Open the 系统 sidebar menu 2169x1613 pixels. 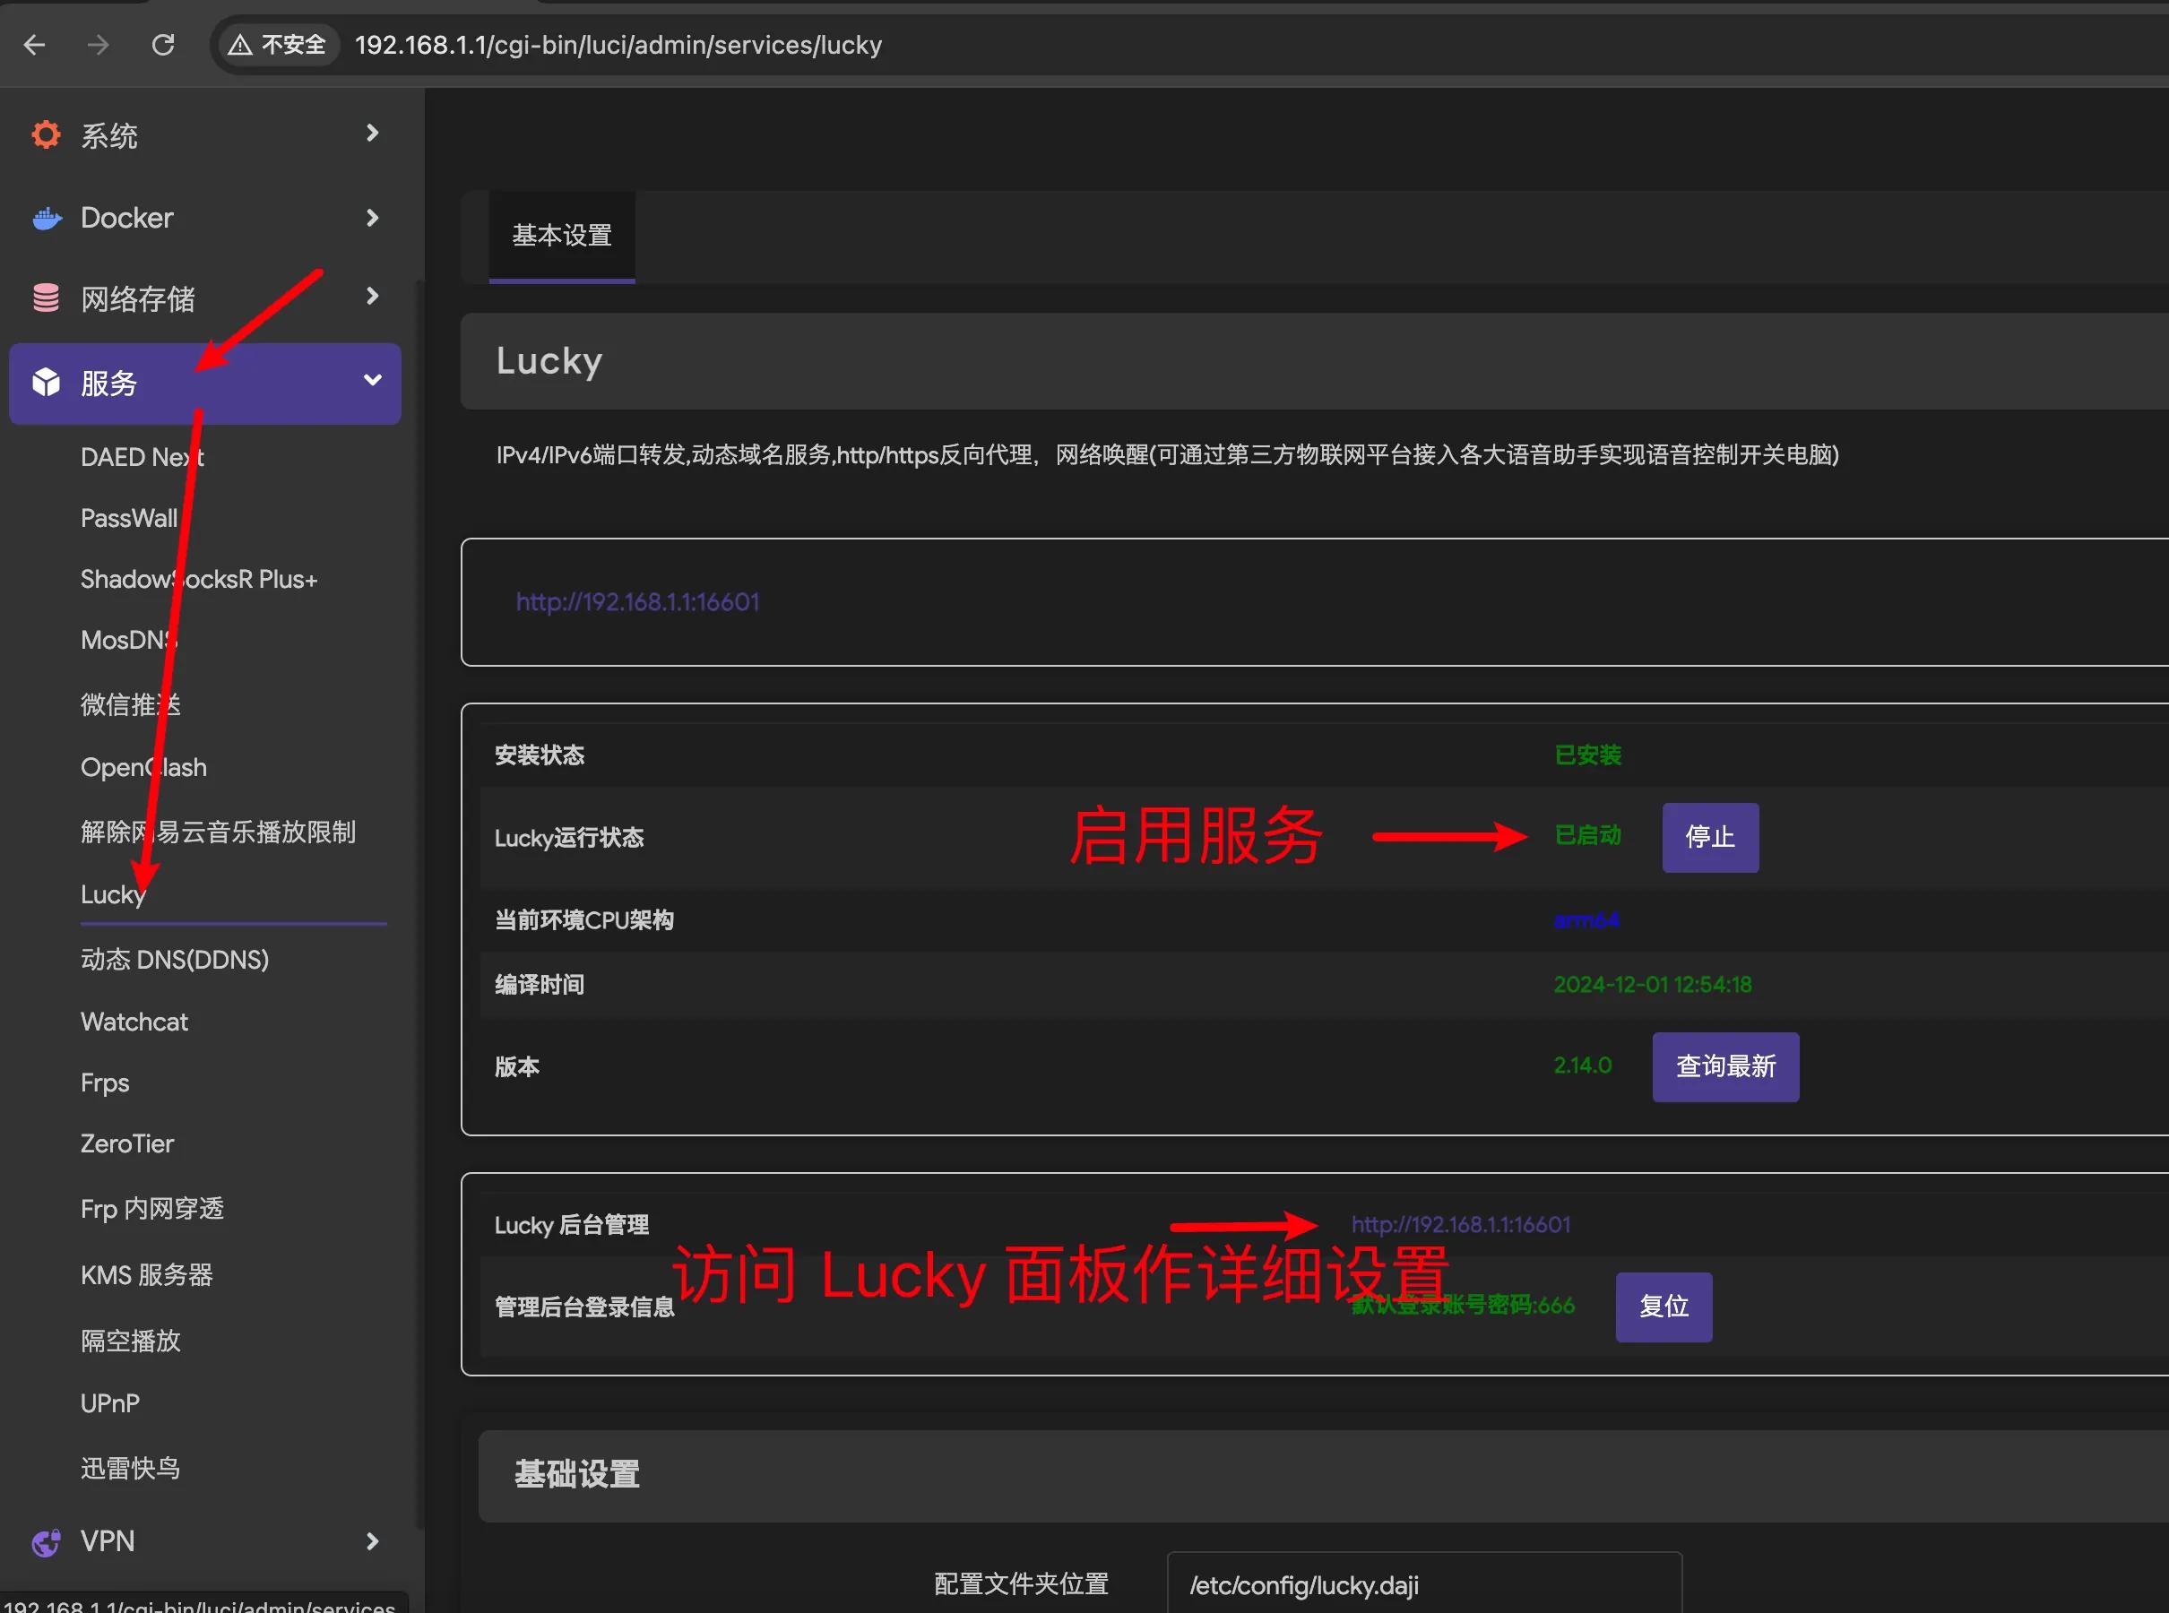[x=205, y=134]
